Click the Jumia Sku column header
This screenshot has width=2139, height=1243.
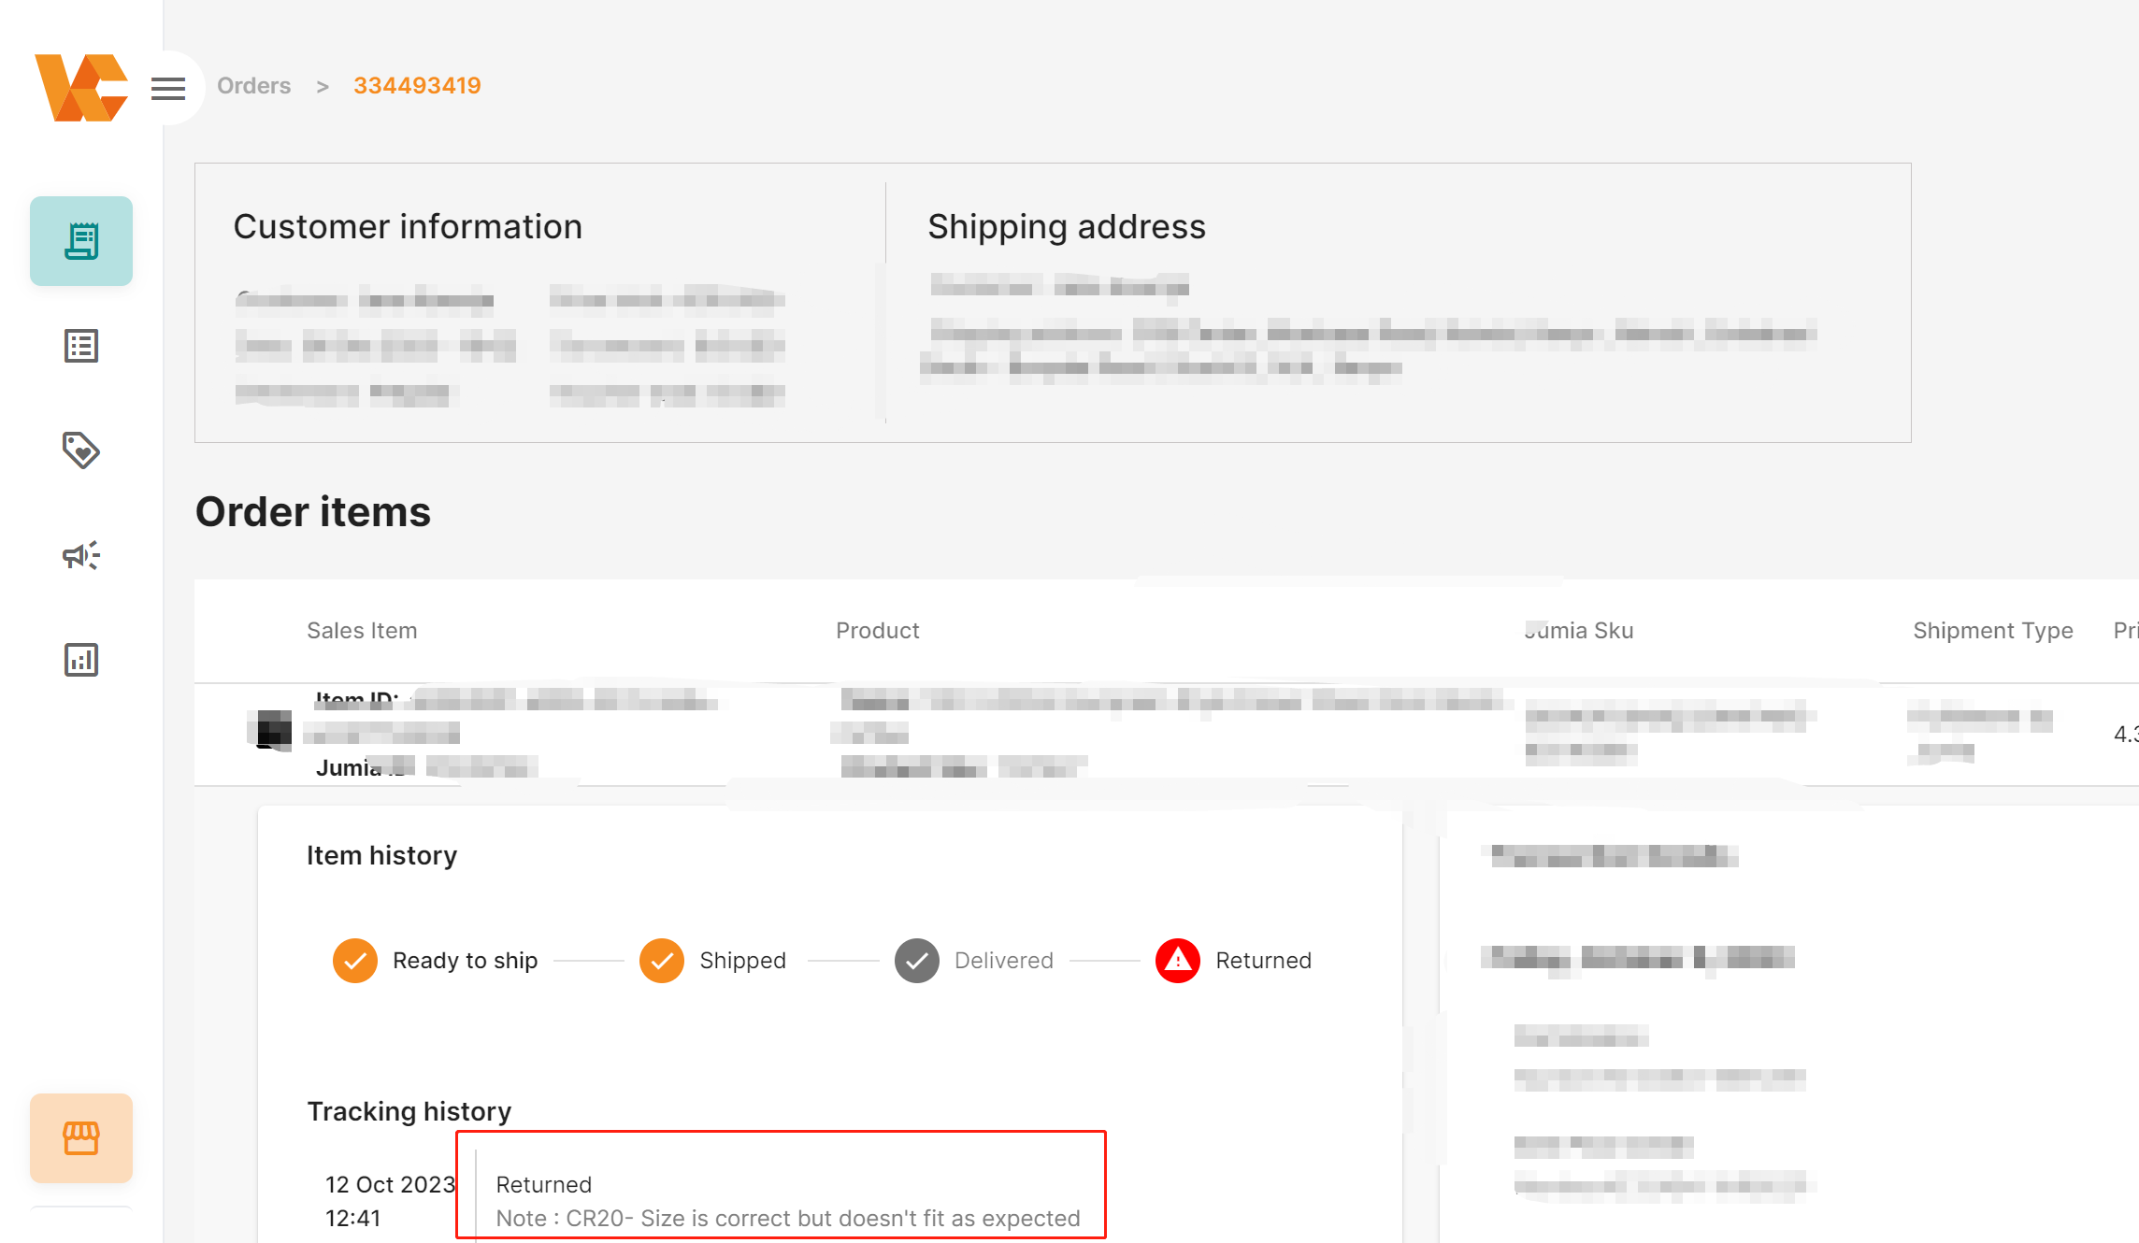(x=1578, y=631)
